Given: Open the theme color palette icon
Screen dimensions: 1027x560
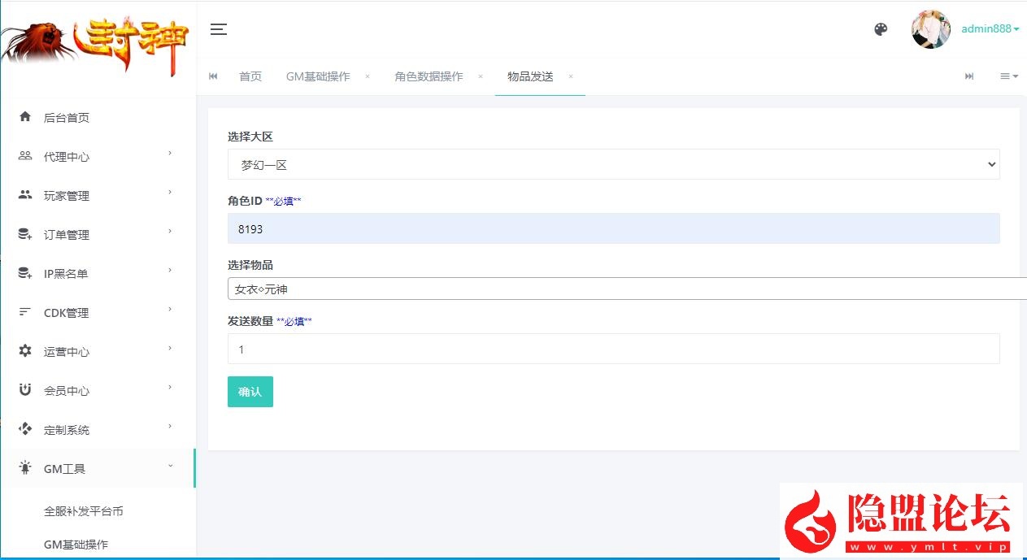Looking at the screenshot, I should [881, 29].
